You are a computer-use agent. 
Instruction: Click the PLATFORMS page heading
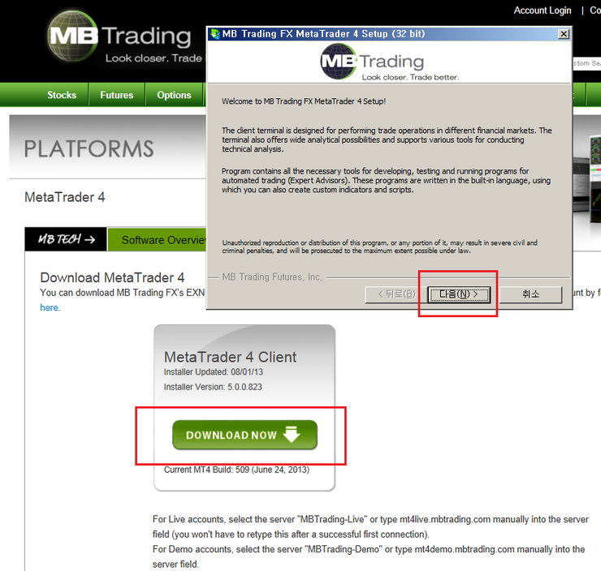coord(89,149)
